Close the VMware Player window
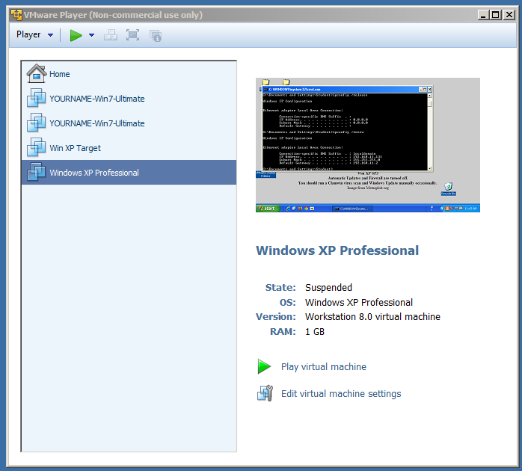 (509, 15)
